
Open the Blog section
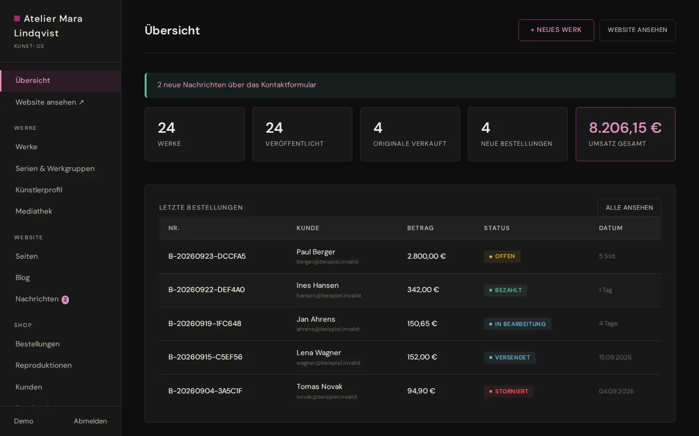pyautogui.click(x=60, y=278)
